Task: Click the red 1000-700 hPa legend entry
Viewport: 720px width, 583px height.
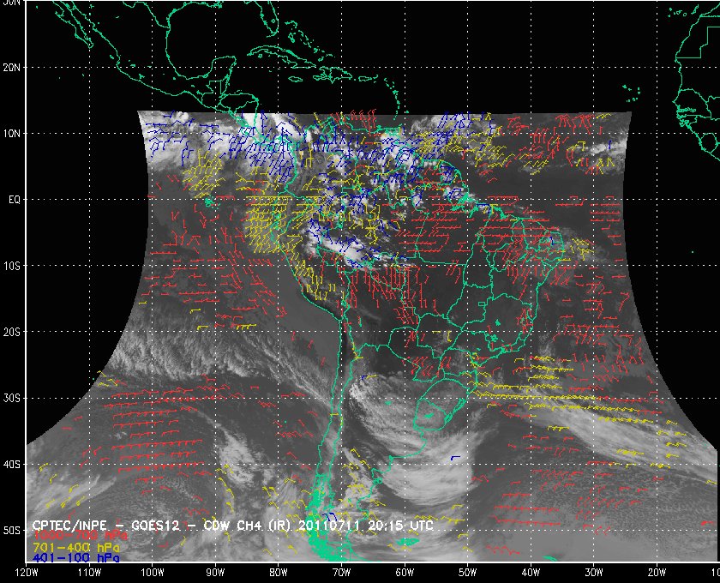Action: 80,536
